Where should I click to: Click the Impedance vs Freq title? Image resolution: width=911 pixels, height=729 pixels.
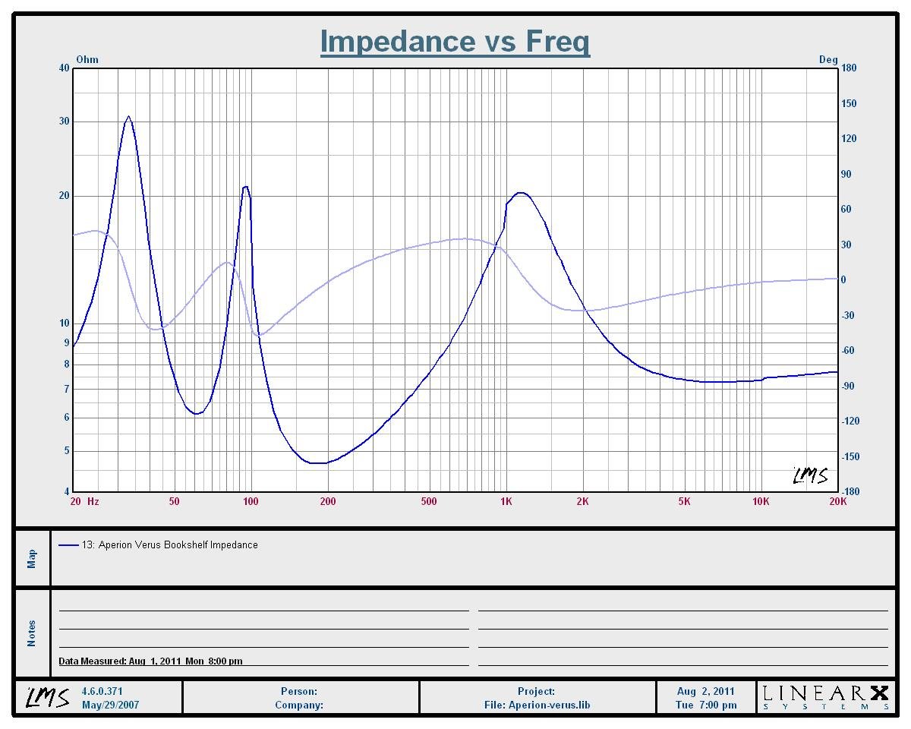[x=455, y=41]
